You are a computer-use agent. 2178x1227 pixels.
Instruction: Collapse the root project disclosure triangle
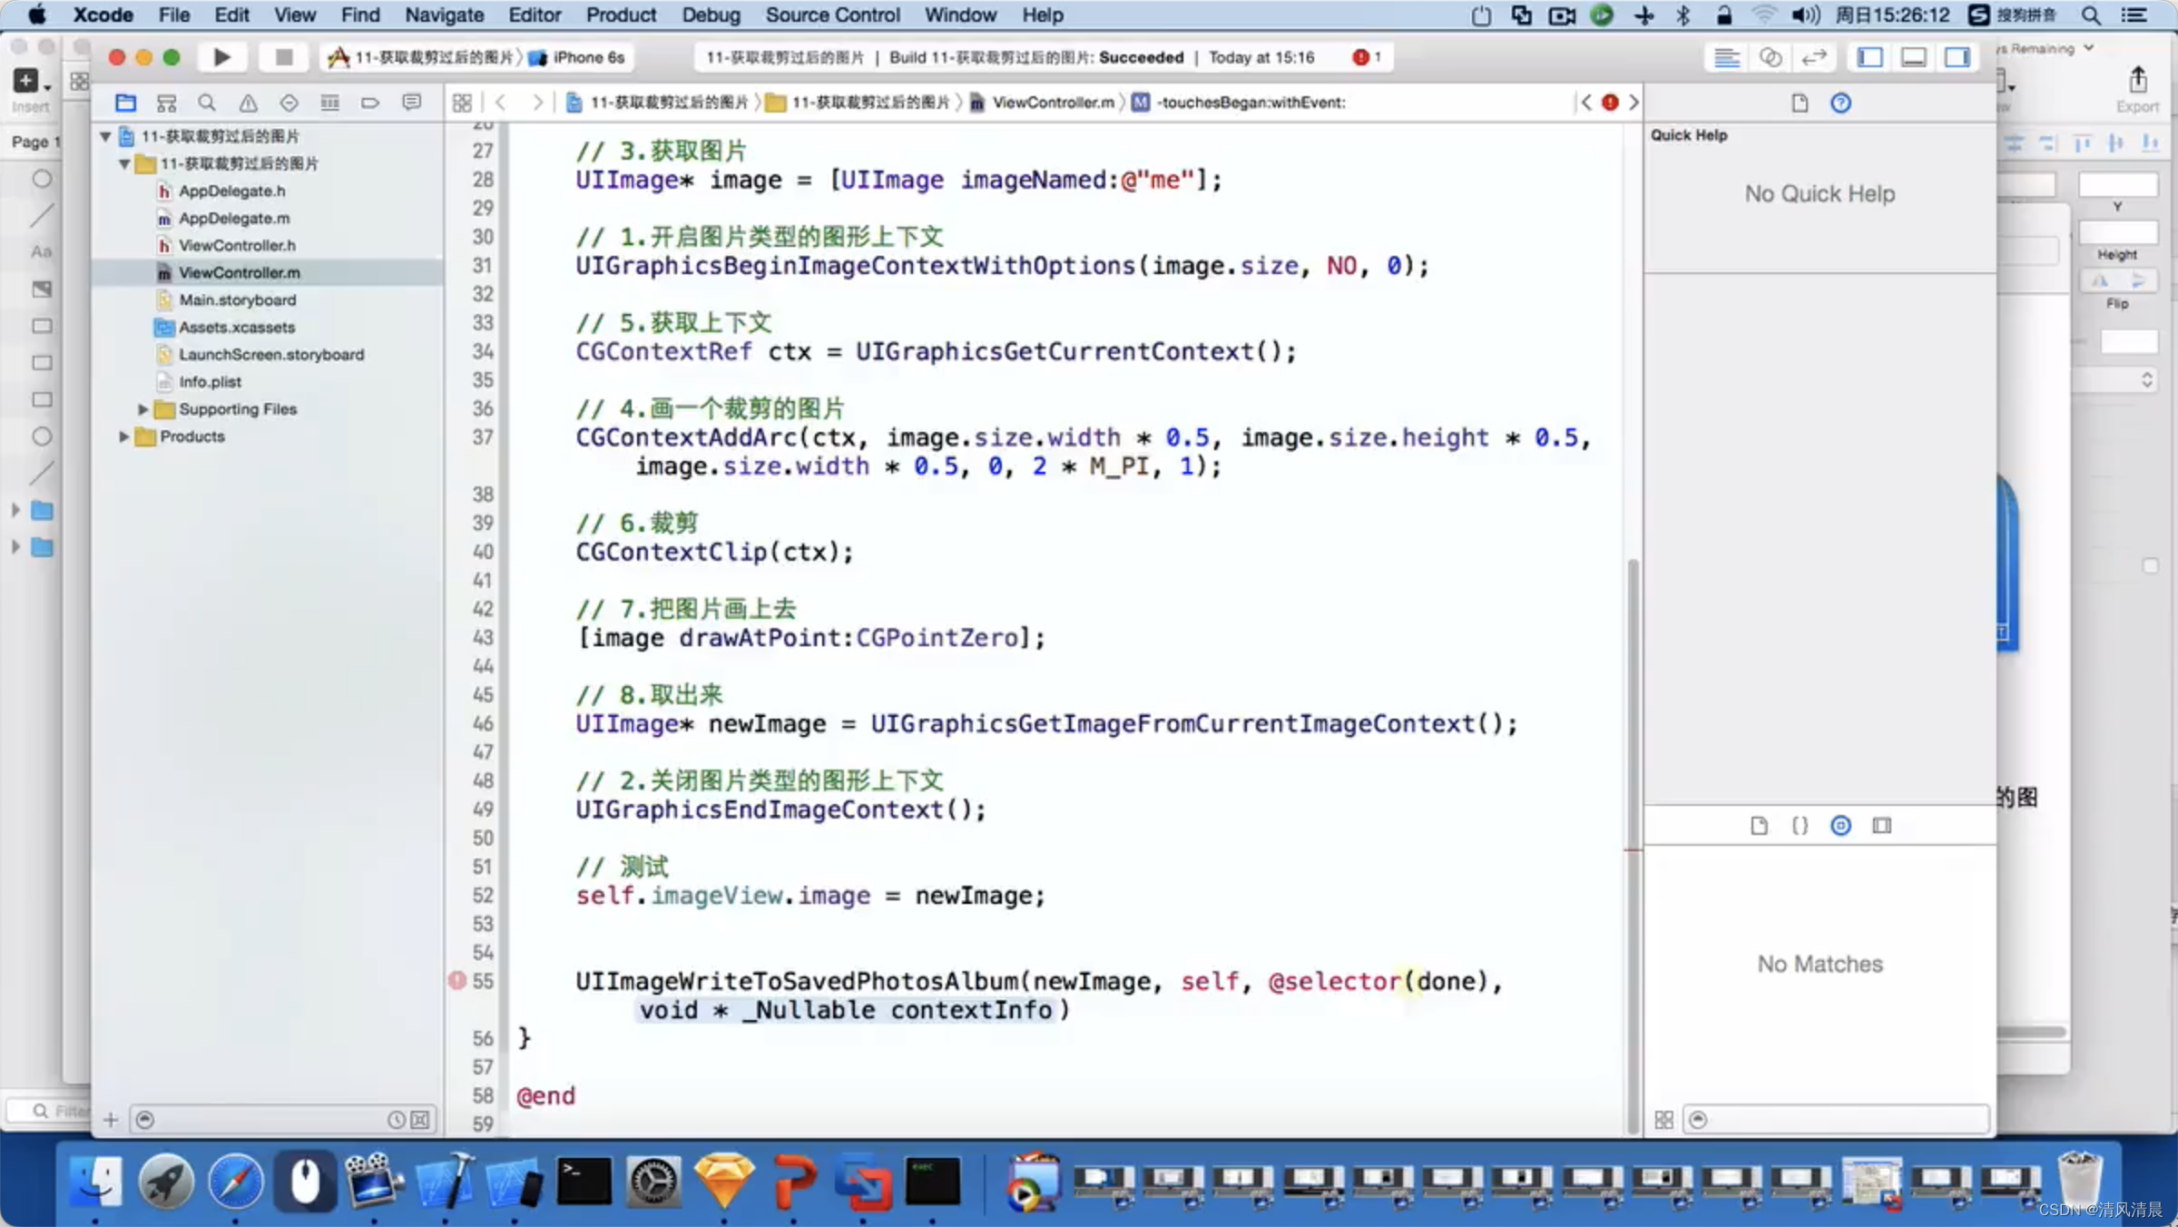point(105,136)
